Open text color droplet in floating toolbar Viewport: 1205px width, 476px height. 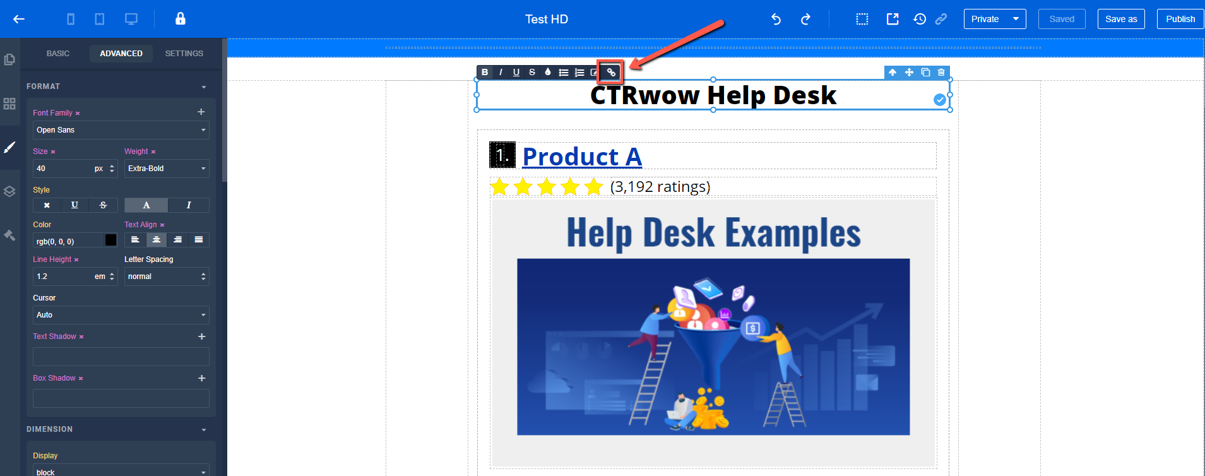point(548,72)
